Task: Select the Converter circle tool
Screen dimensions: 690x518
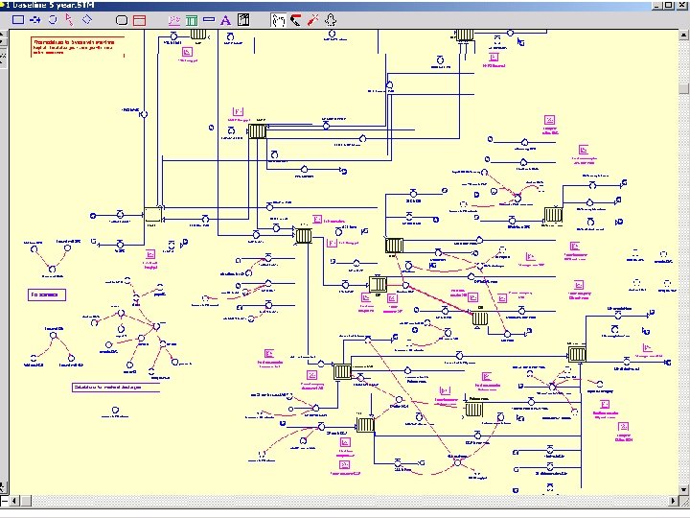Action: pyautogui.click(x=53, y=20)
